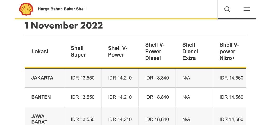Open the search magnifier icon

[x=227, y=9]
